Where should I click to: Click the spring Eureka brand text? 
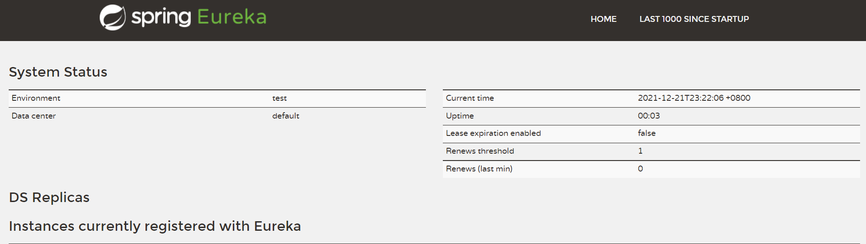click(199, 17)
